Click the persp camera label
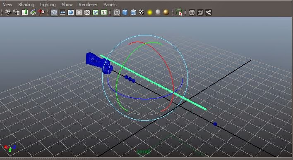Screen dimensions: 293x160 tap(143, 152)
